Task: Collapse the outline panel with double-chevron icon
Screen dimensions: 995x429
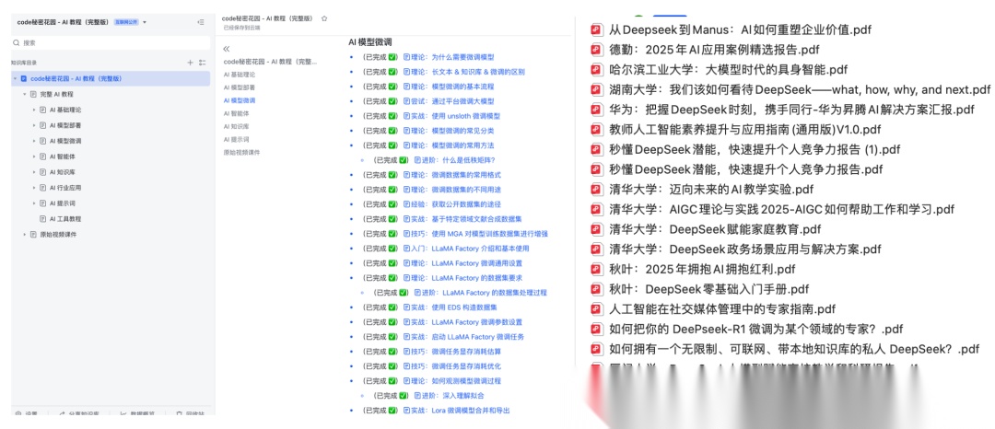Action: (x=227, y=49)
